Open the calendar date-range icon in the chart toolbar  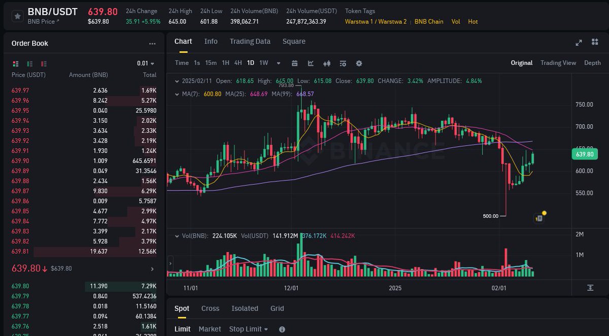click(x=294, y=63)
